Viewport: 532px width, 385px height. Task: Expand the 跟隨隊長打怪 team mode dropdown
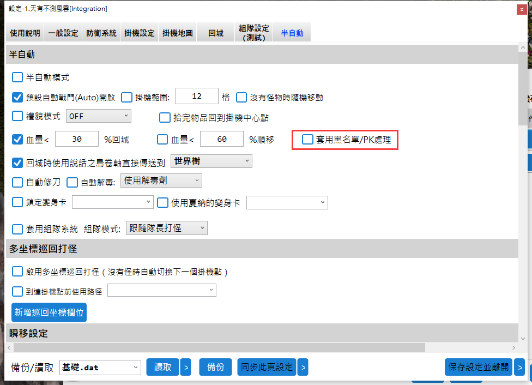tap(167, 228)
